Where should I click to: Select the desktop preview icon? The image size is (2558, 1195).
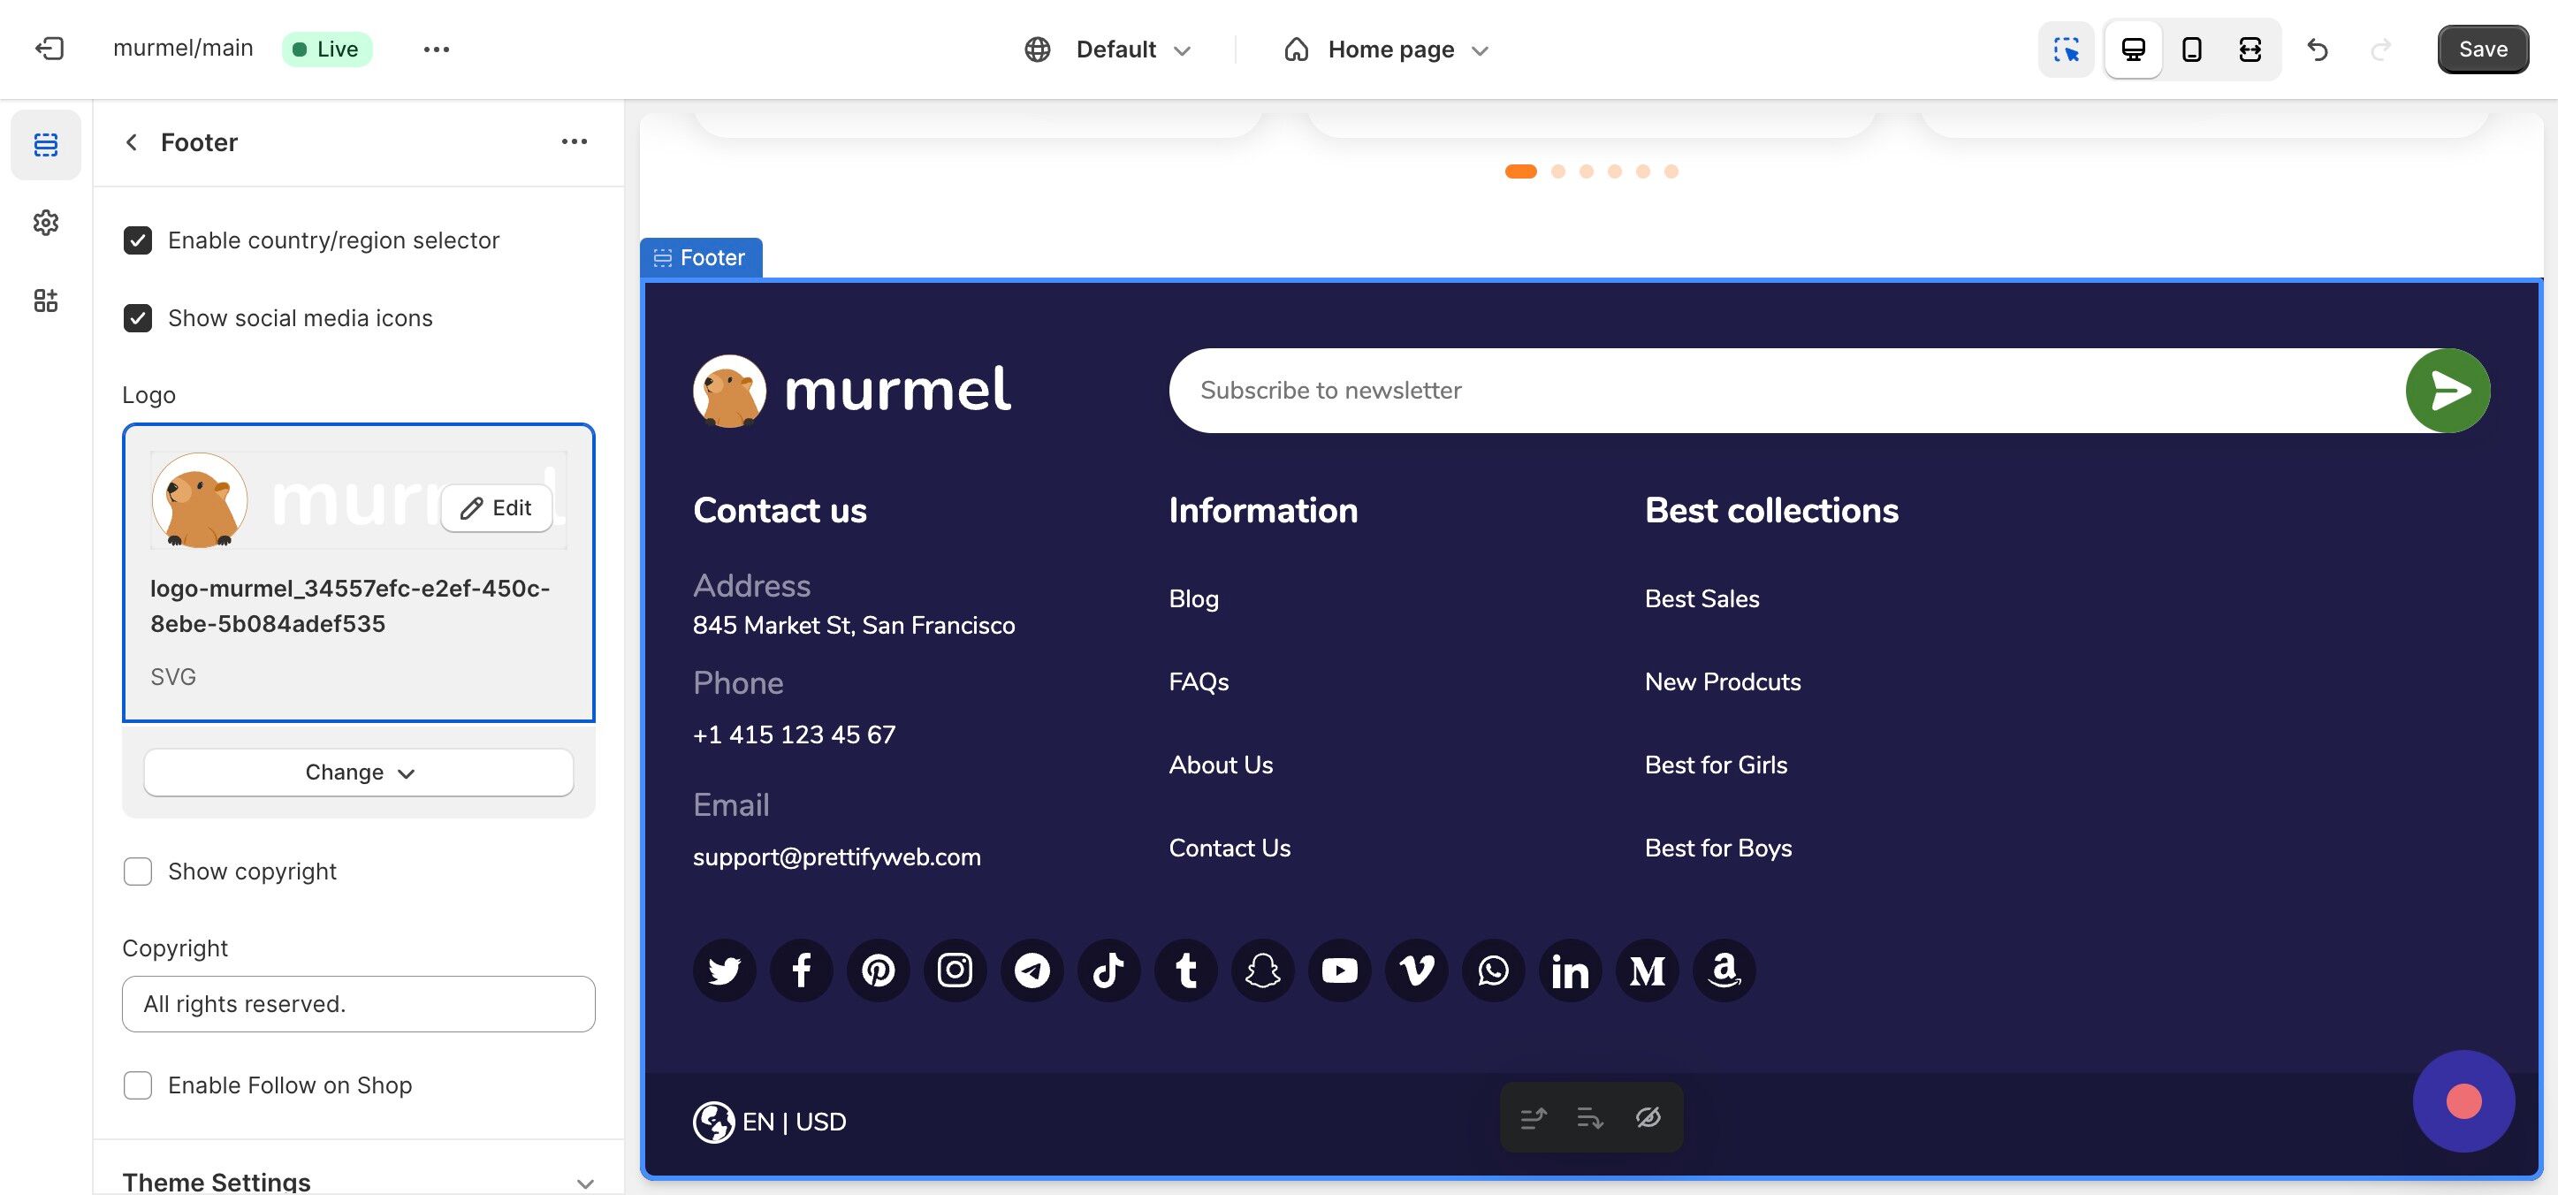click(2133, 49)
